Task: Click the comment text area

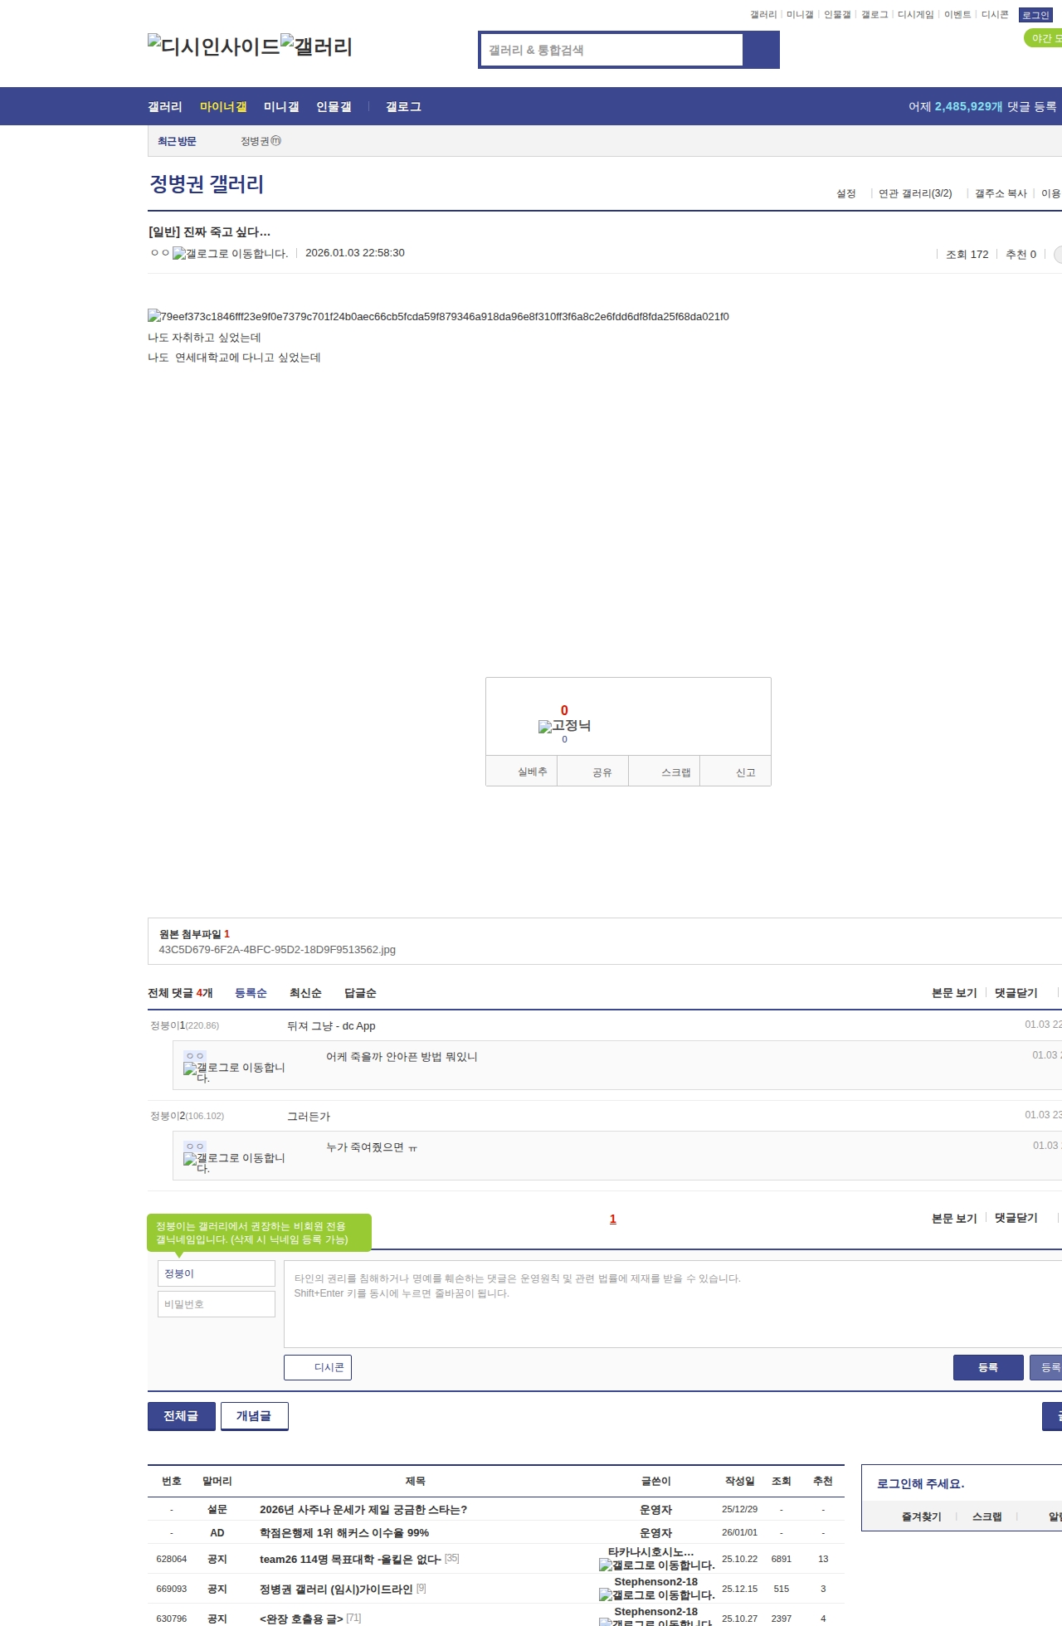Action: pos(673,1304)
